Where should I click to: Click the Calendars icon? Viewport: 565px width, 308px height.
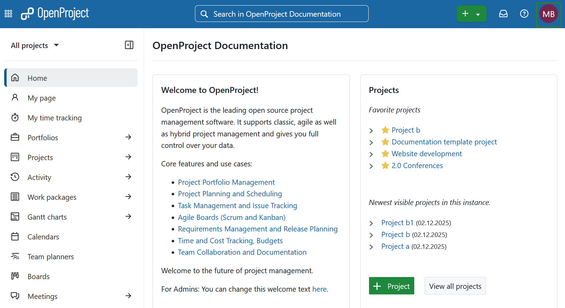[15, 236]
